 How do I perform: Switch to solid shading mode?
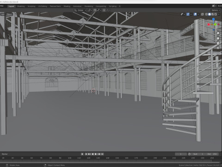coord(210,14)
